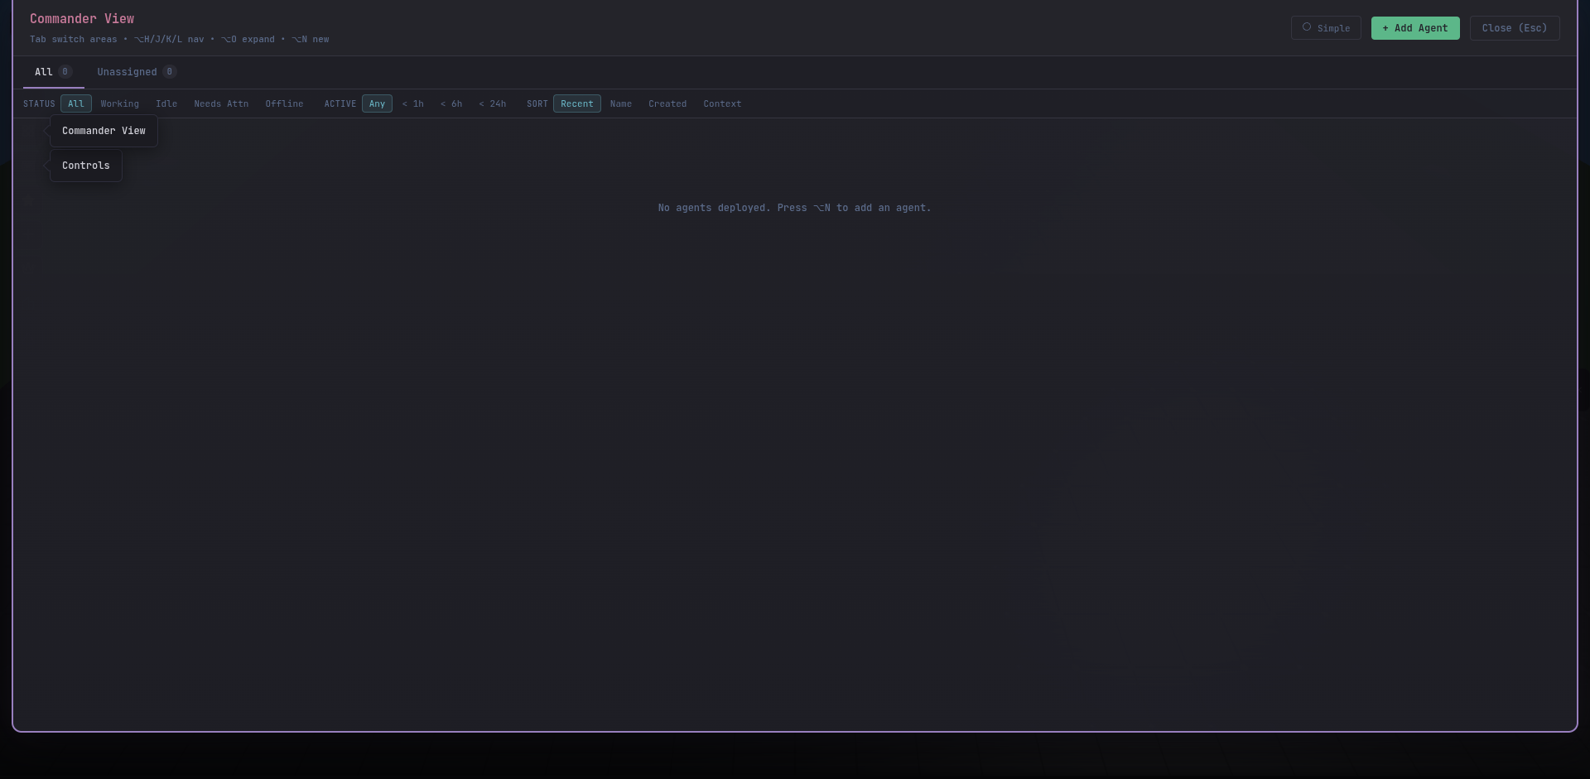
Task: Click the Controls tooltip label
Action: [86, 166]
